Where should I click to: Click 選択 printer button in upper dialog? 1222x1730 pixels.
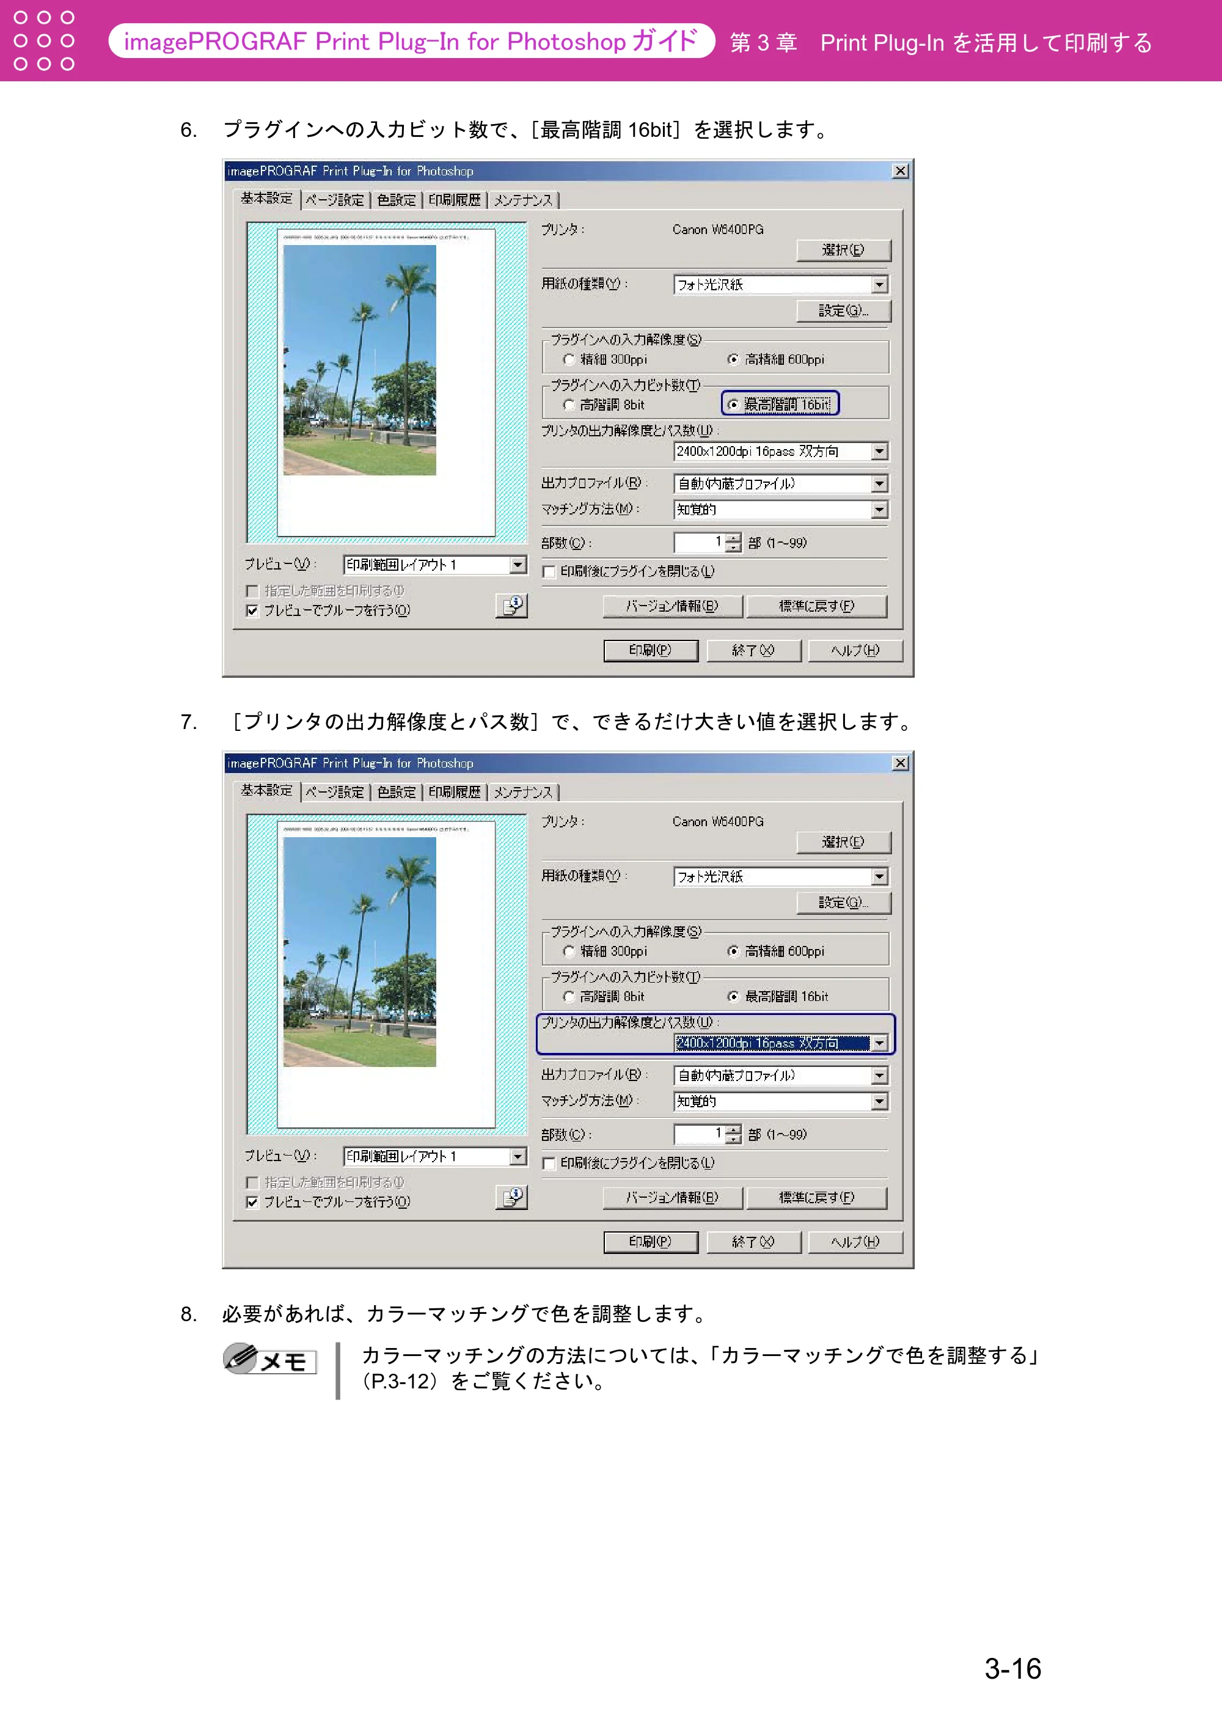pos(844,250)
